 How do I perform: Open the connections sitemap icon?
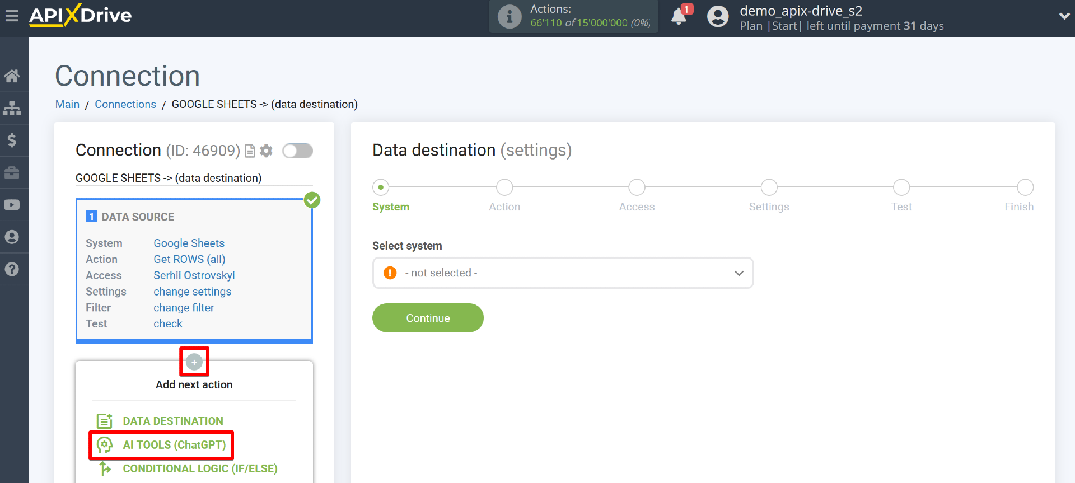(12, 108)
